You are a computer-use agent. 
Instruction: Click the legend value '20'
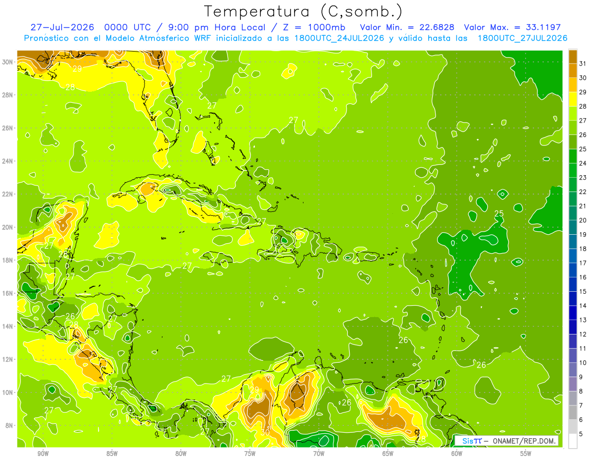pos(583,220)
